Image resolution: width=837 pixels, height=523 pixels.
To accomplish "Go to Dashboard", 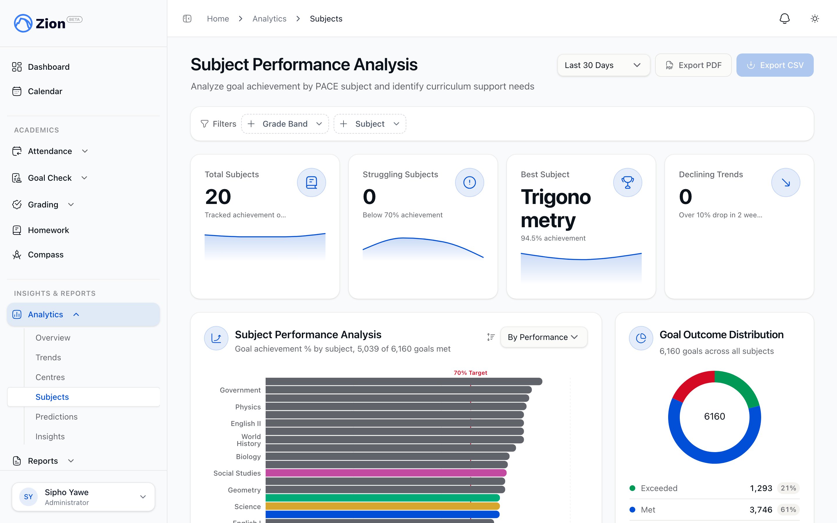I will click(83, 67).
